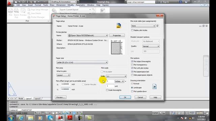Image resolution: width=216 pixels, height=121 pixels.
Task: Click the plot style table editor icon
Action: point(158,26)
